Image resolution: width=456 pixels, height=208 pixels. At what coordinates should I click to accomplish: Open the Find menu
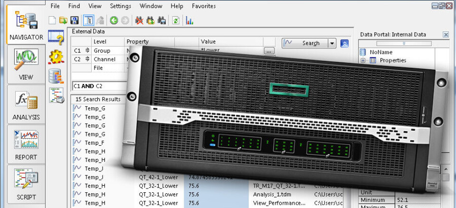(74, 6)
